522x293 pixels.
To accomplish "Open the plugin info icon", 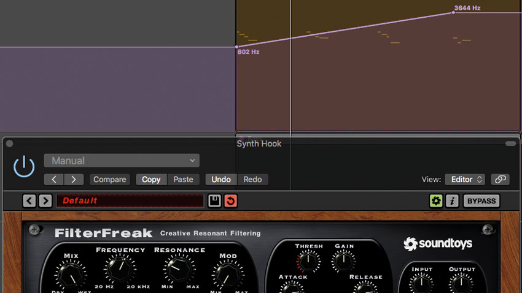I will click(x=452, y=201).
